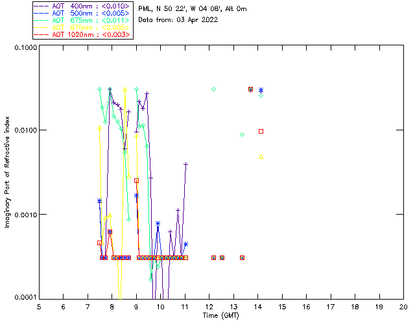Click the black square marker near 14 GMT
415x332 pixels.
pyautogui.click(x=261, y=131)
